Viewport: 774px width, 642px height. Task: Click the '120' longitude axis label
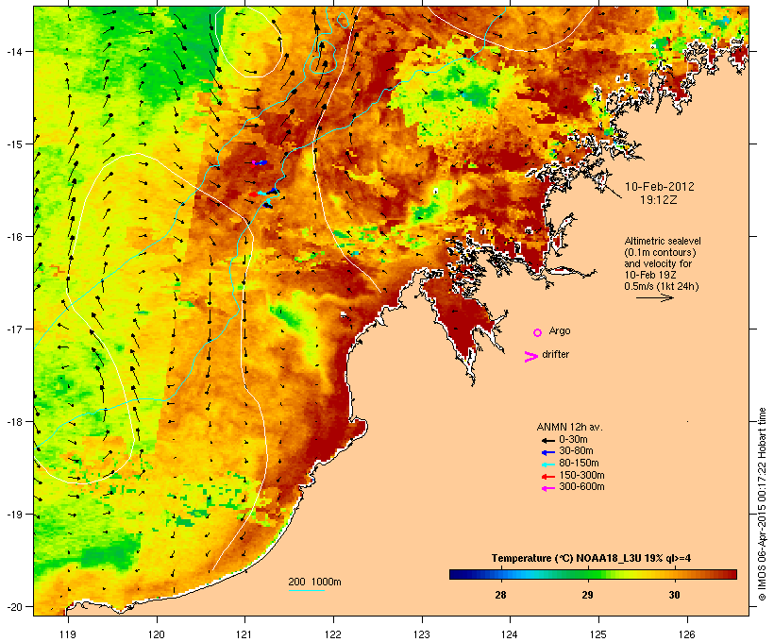157,634
